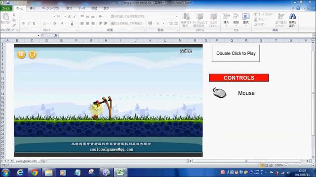316x177 pixels.
Task: Click the text Orientation icon
Action: click(x=101, y=16)
